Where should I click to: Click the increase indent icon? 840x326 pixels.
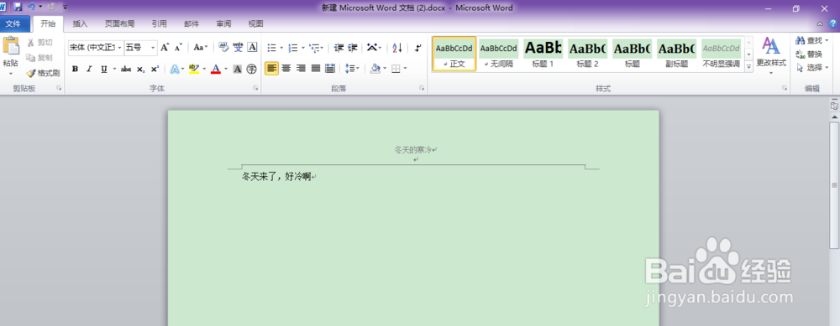coord(353,48)
